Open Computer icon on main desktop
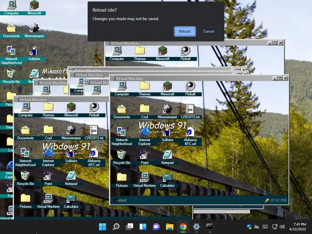 coord(11,8)
